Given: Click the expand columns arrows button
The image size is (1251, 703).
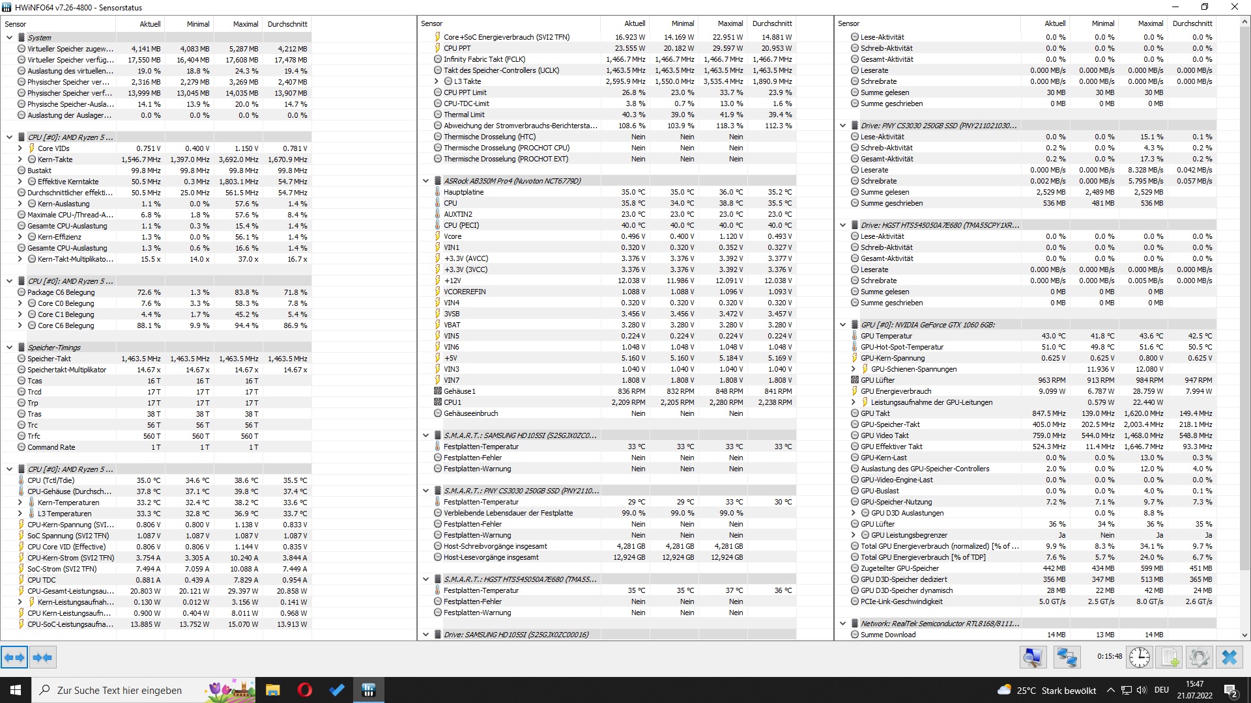Looking at the screenshot, I should pos(14,657).
